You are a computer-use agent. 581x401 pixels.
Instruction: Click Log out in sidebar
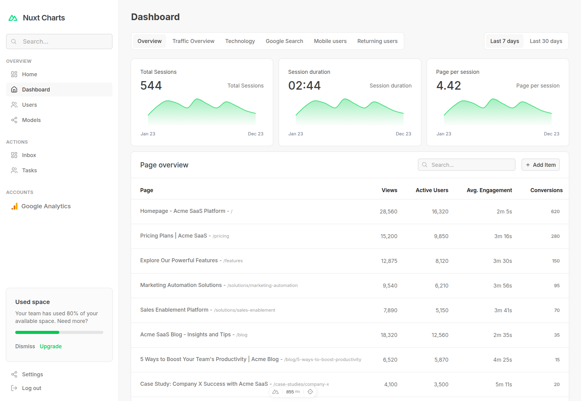coord(59,388)
